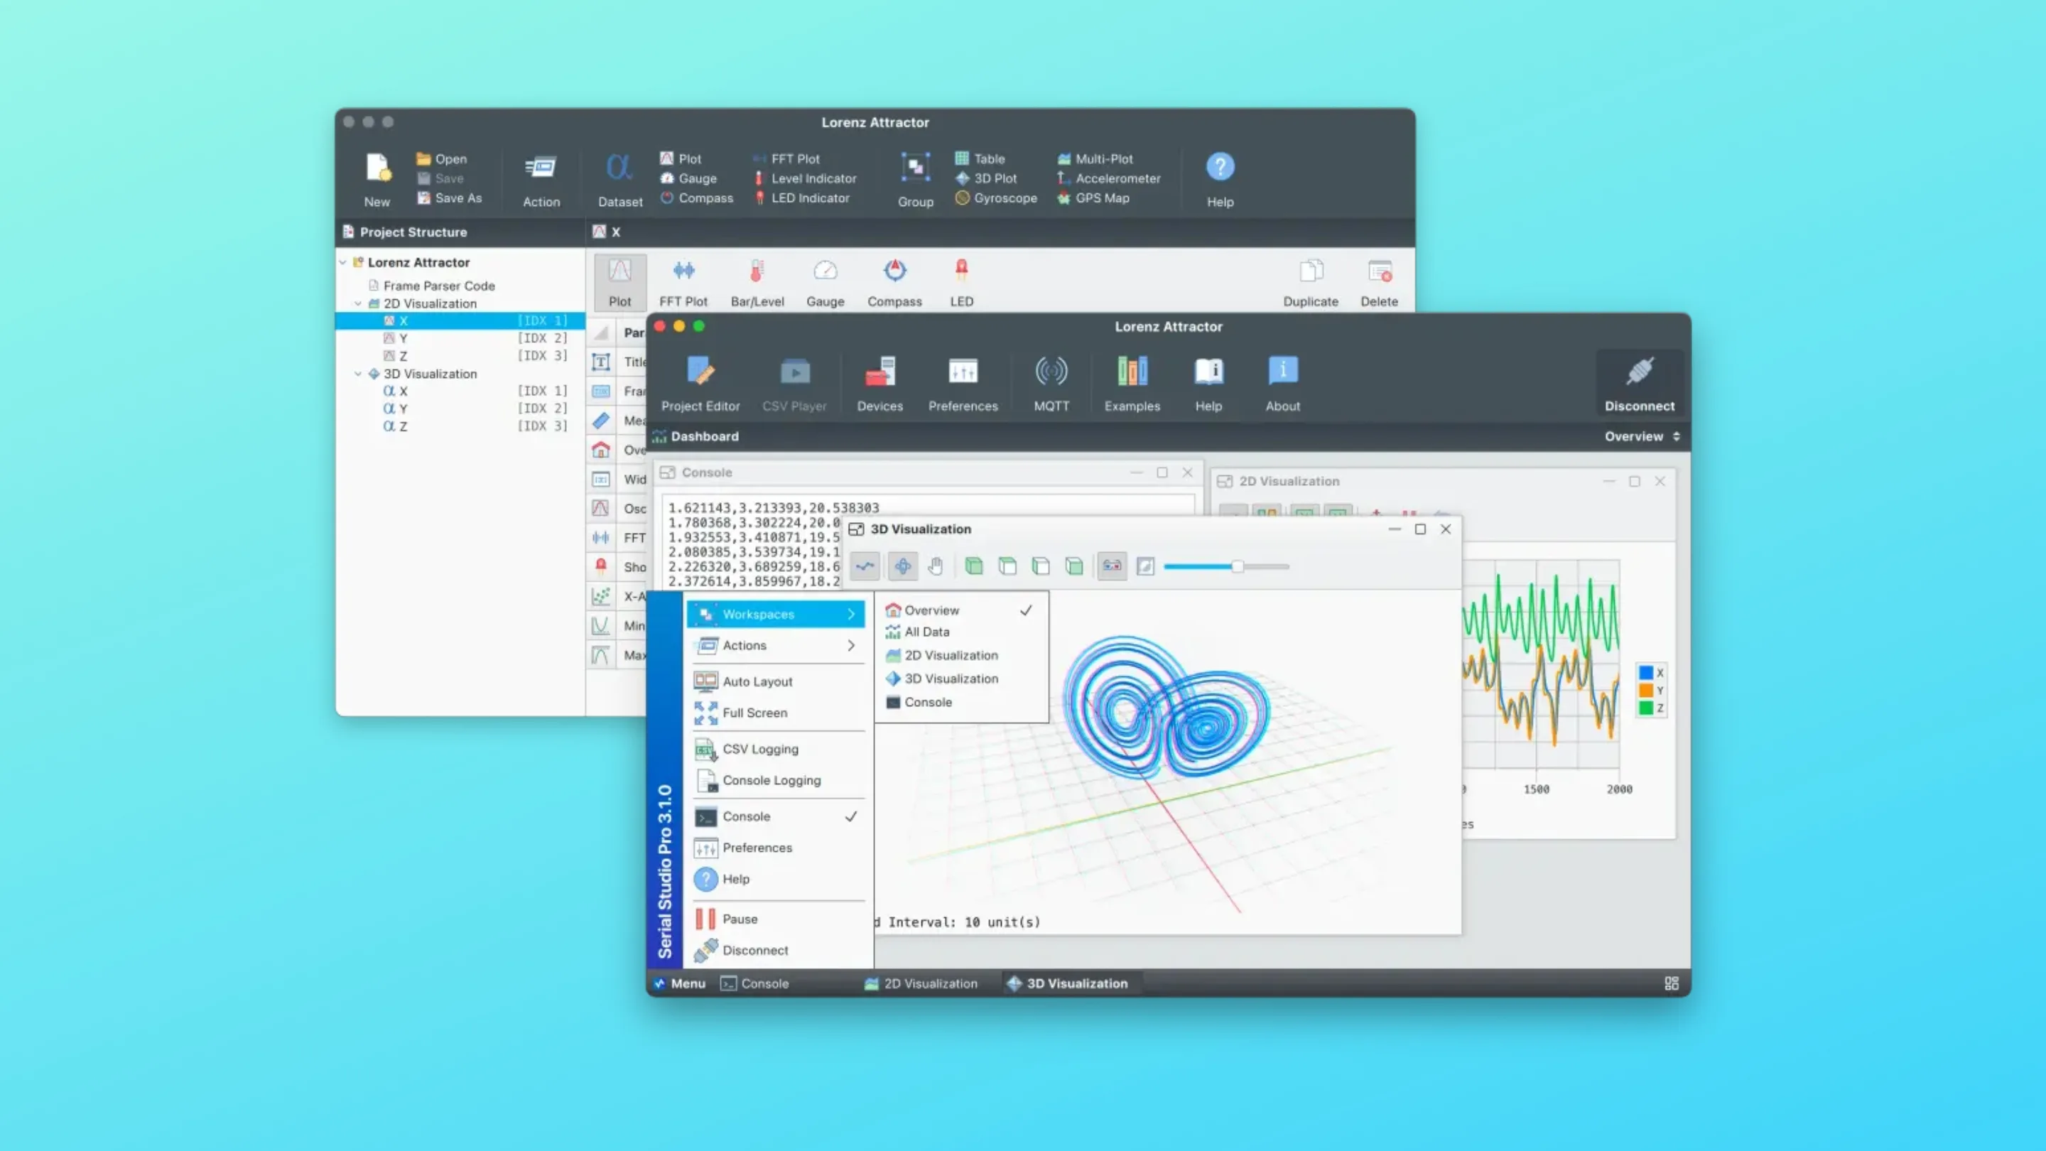Click Delete dataset icon
Screen dimensions: 2046x1151
(x=1379, y=283)
